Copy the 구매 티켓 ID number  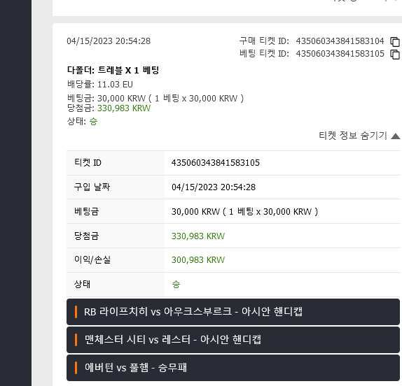point(394,42)
